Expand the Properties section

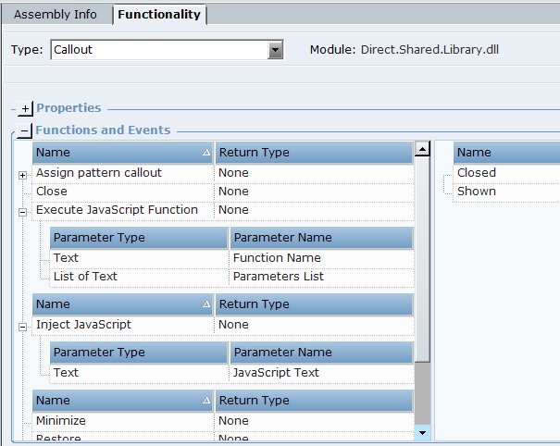(x=25, y=108)
